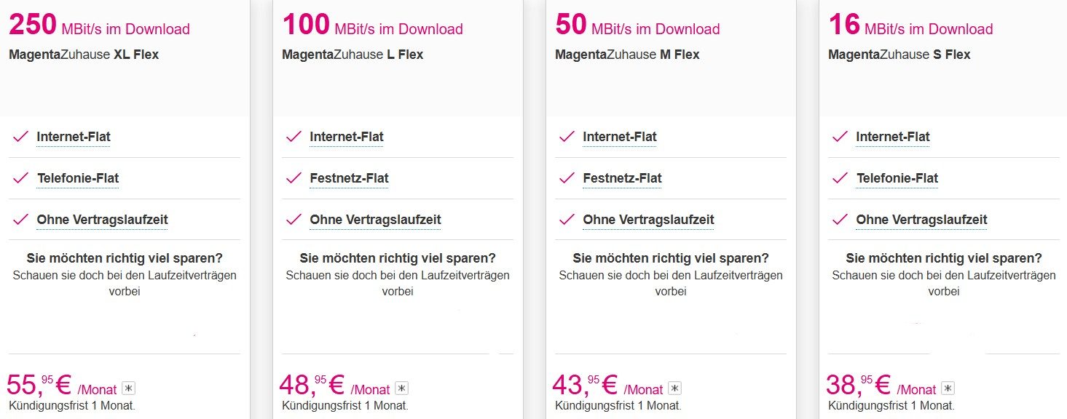Click checkmark beside Ohne Vertragslaufzeit in M Flex
The image size is (1067, 419).
click(567, 220)
